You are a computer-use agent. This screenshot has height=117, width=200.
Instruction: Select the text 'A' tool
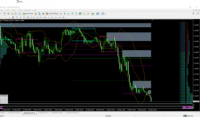(20, 17)
